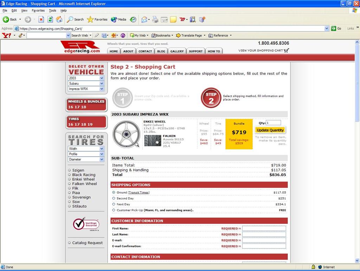
Task: Click the Home icon in toolbar
Action: pos(59,19)
